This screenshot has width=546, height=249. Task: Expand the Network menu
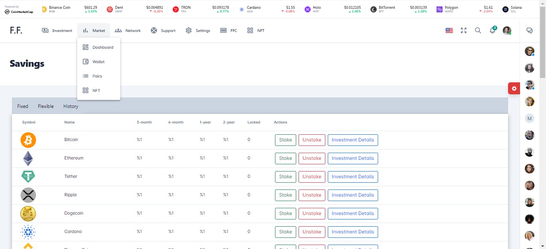coord(128,30)
